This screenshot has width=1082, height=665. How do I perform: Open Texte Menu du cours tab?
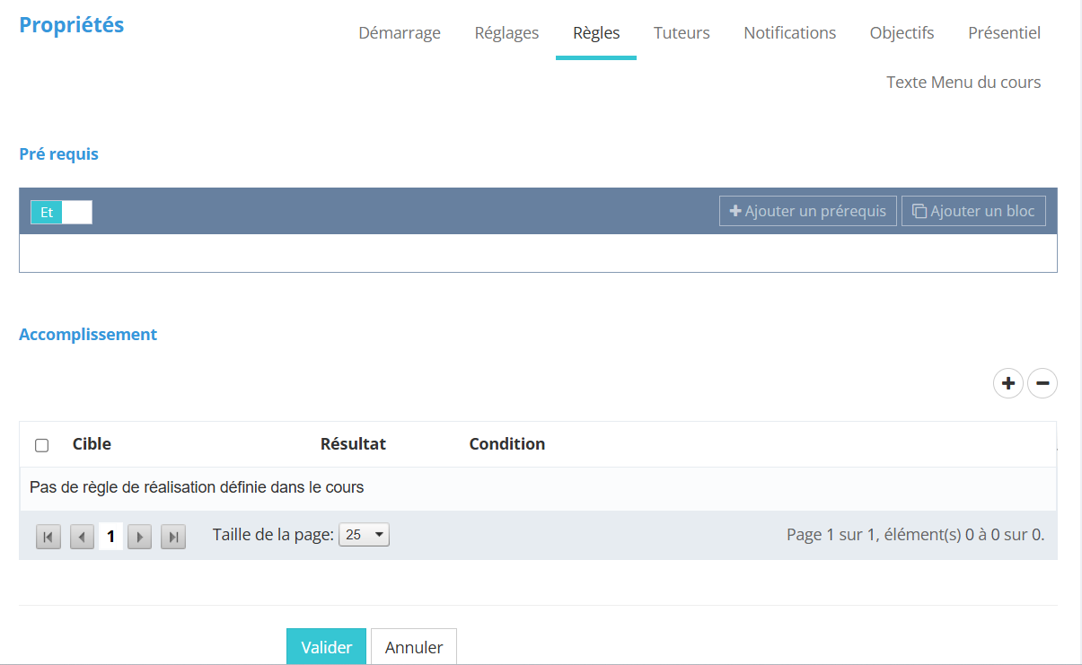[x=963, y=83]
